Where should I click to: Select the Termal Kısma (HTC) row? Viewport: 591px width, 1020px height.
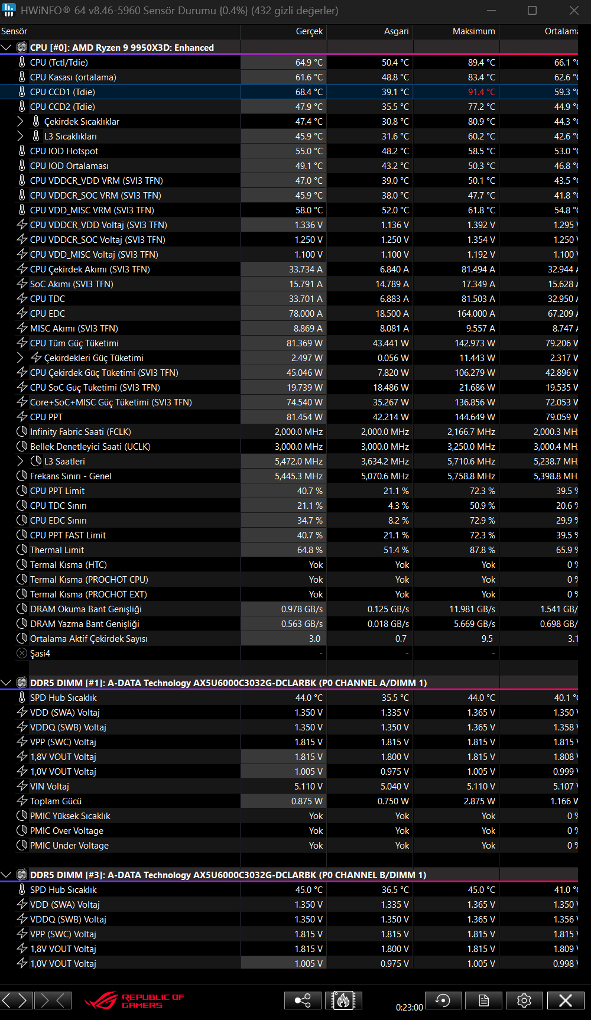tap(290, 564)
